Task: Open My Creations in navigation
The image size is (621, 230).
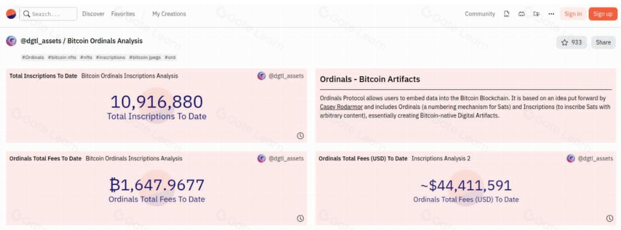Action: pos(169,14)
